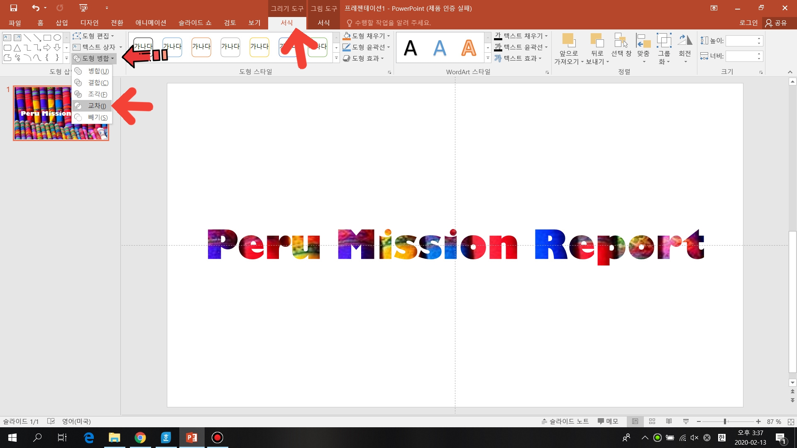Click the Save icon in quick access toolbar
Viewport: 797px width, 448px height.
[14, 8]
